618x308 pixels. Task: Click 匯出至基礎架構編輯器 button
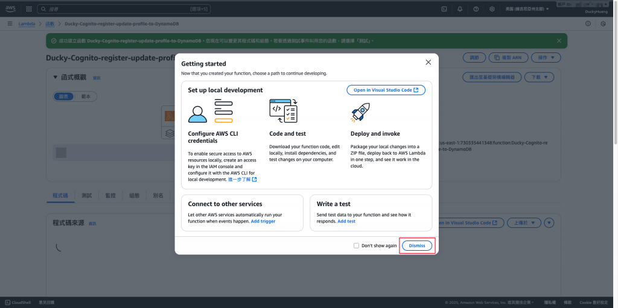coord(492,77)
